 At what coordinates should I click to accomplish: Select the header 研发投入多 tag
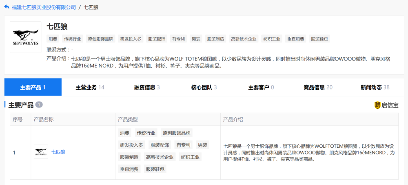[x=131, y=39]
